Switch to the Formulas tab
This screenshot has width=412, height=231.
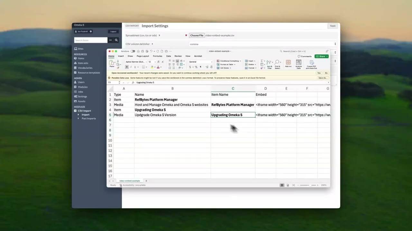[157, 56]
